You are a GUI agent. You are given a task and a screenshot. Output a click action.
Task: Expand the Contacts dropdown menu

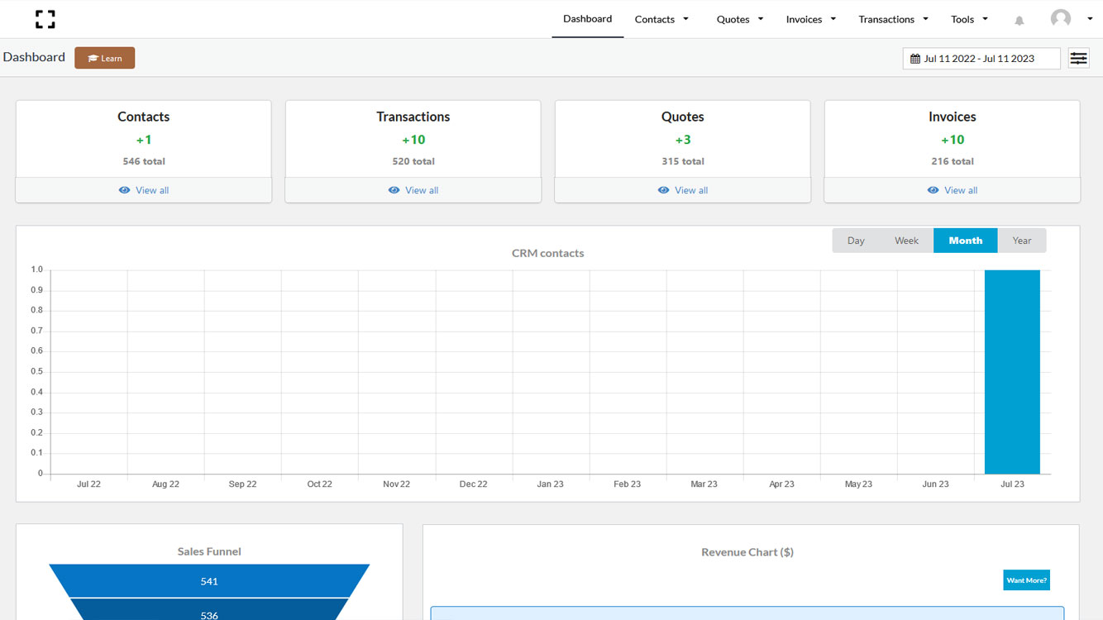coord(661,19)
